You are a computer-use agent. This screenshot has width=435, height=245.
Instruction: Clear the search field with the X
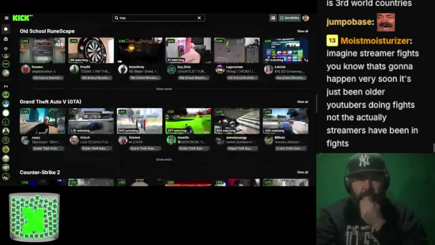point(199,18)
